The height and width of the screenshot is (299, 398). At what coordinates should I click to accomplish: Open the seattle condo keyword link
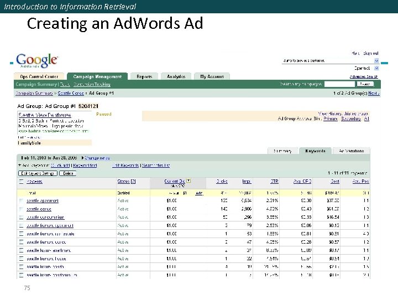tap(39, 209)
